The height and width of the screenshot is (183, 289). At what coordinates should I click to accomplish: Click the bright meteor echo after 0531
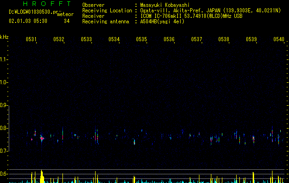point(42,139)
